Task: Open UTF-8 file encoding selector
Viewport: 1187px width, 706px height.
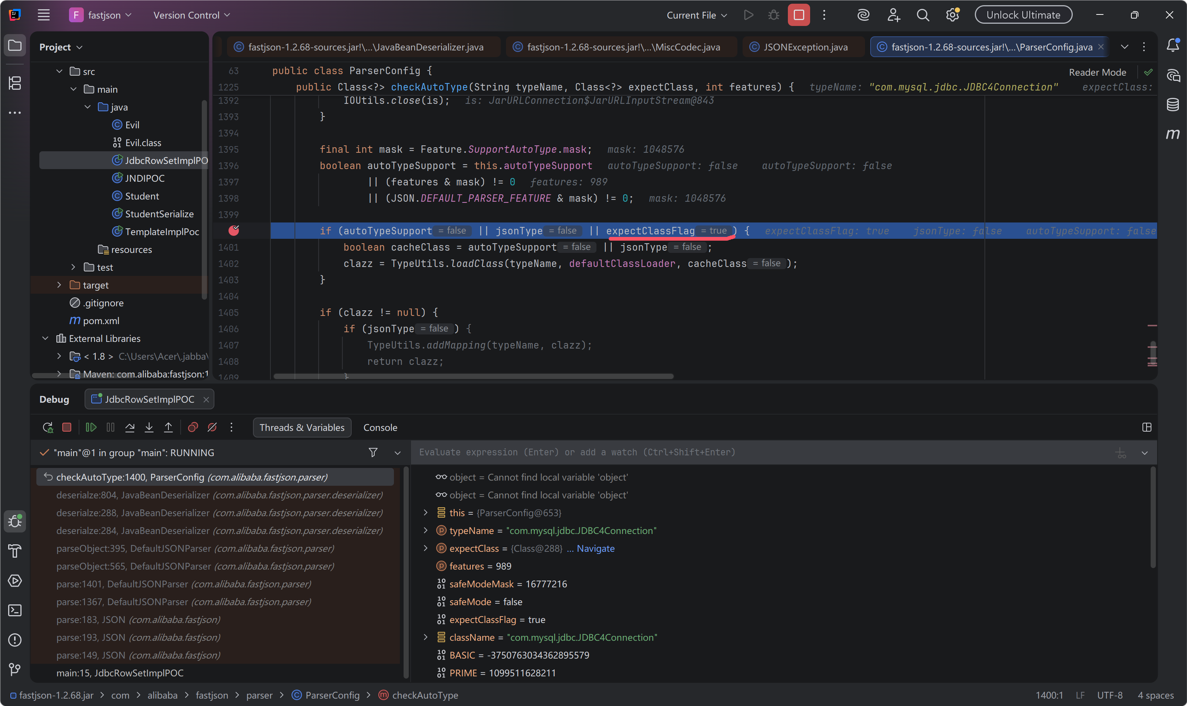Action: 1110,695
